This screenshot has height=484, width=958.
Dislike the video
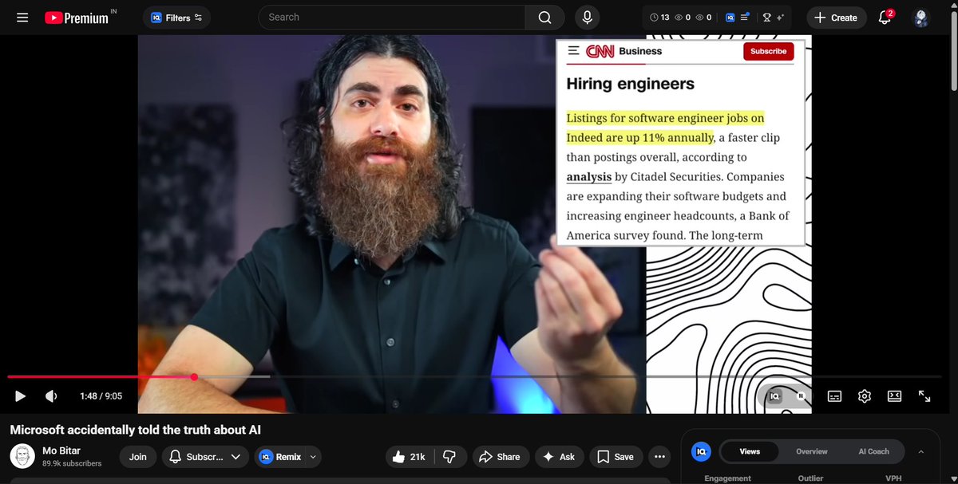[x=449, y=457]
